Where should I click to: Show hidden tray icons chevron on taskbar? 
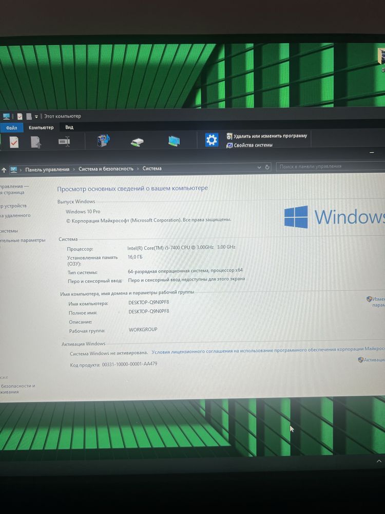coord(379,461)
